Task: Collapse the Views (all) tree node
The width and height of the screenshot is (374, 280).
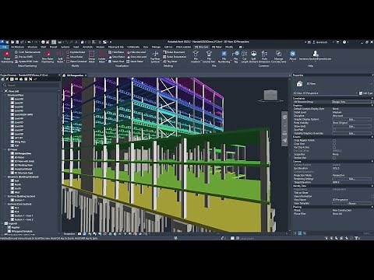Action: coord(2,91)
